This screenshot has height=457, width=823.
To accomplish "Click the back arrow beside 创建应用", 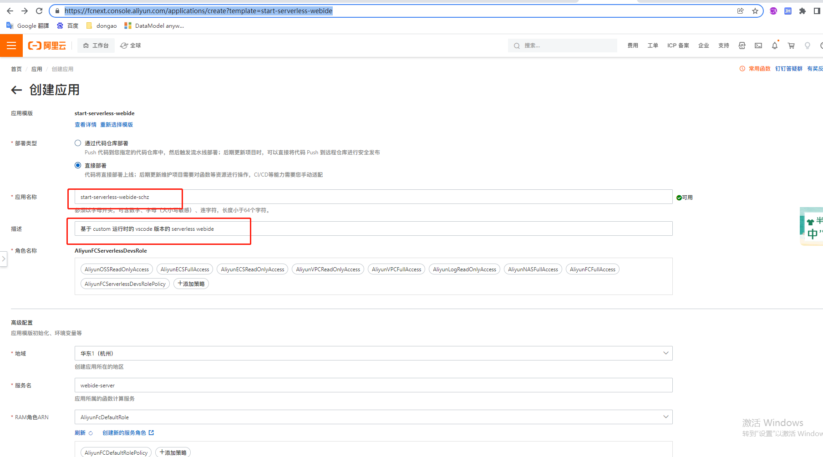I will [x=16, y=90].
